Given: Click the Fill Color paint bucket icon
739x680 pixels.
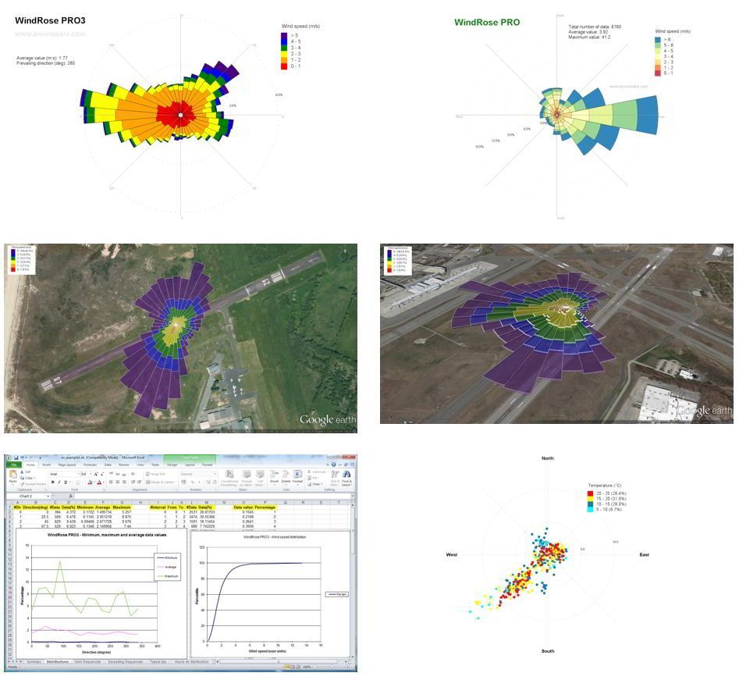Looking at the screenshot, I should [x=90, y=482].
